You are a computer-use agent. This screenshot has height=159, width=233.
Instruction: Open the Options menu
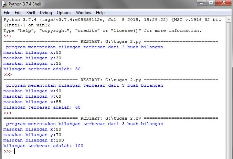(64, 13)
